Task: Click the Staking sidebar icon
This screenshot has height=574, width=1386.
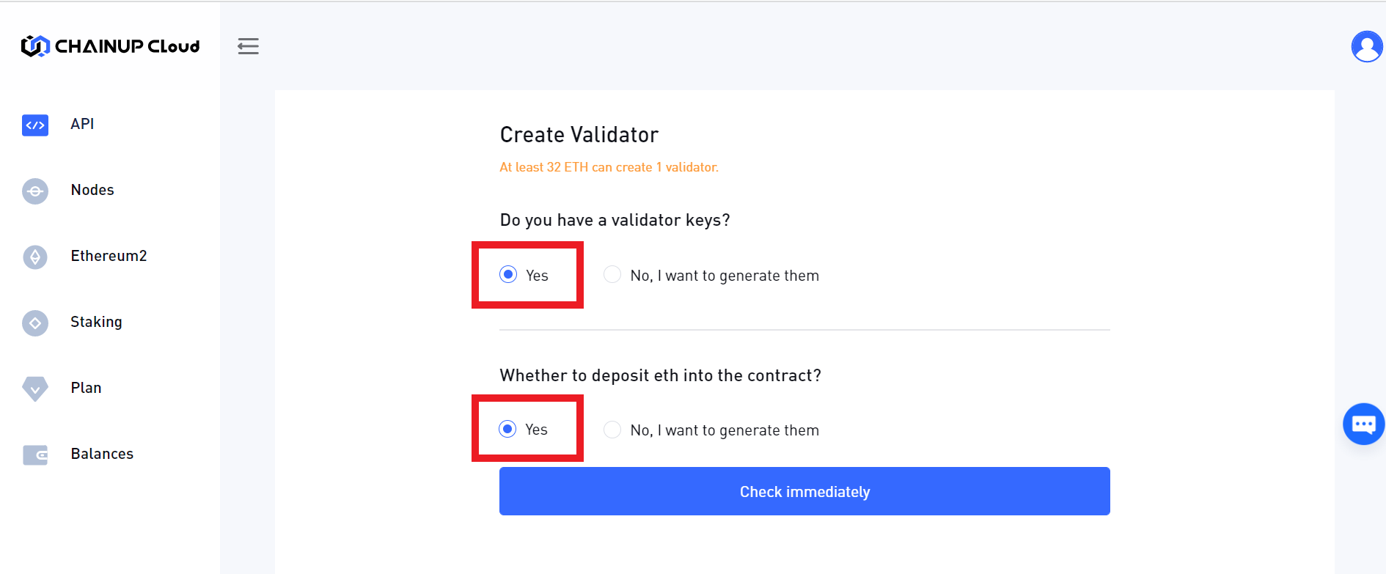Action: 35,323
